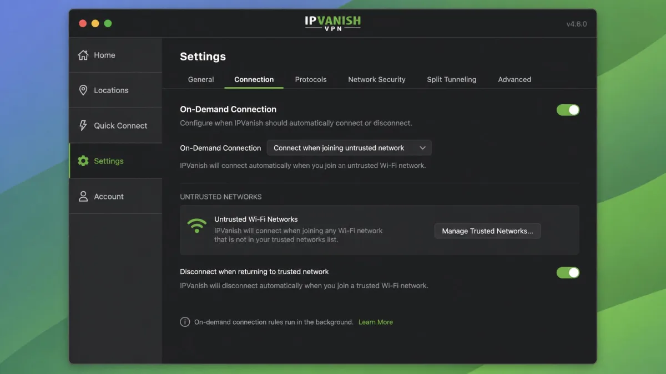Screen dimensions: 666x374
Task: Click the red close window button
Action: tap(83, 23)
